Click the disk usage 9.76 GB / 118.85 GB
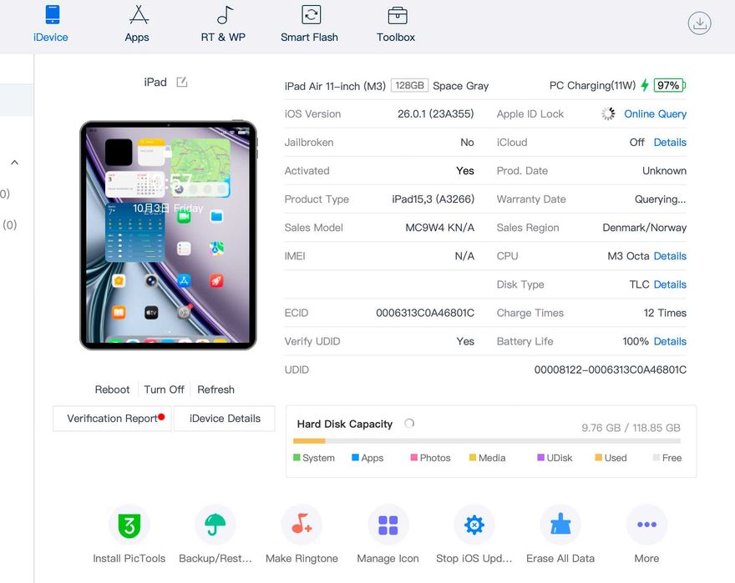Viewport: 735px width, 583px height. pyautogui.click(x=631, y=428)
